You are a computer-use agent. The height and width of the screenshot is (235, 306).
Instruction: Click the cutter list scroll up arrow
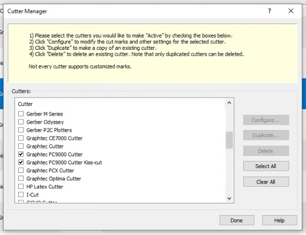tap(229, 103)
